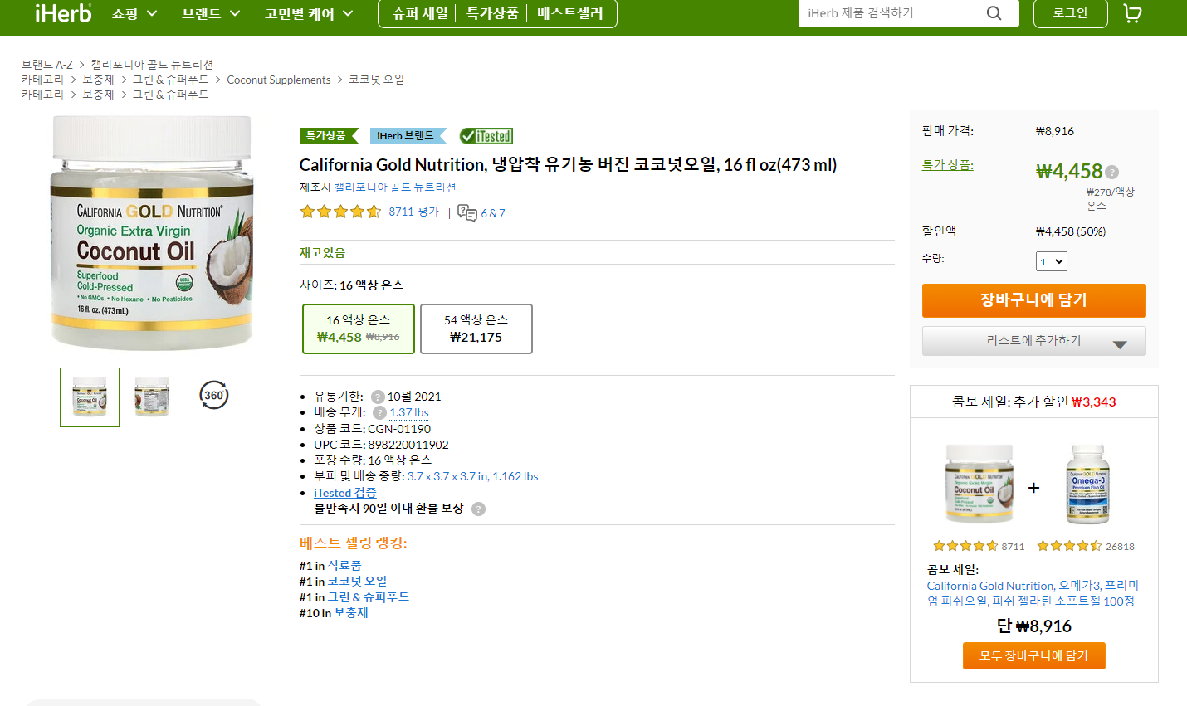Open the 6 & 7 questions link
The image size is (1187, 706).
493,213
